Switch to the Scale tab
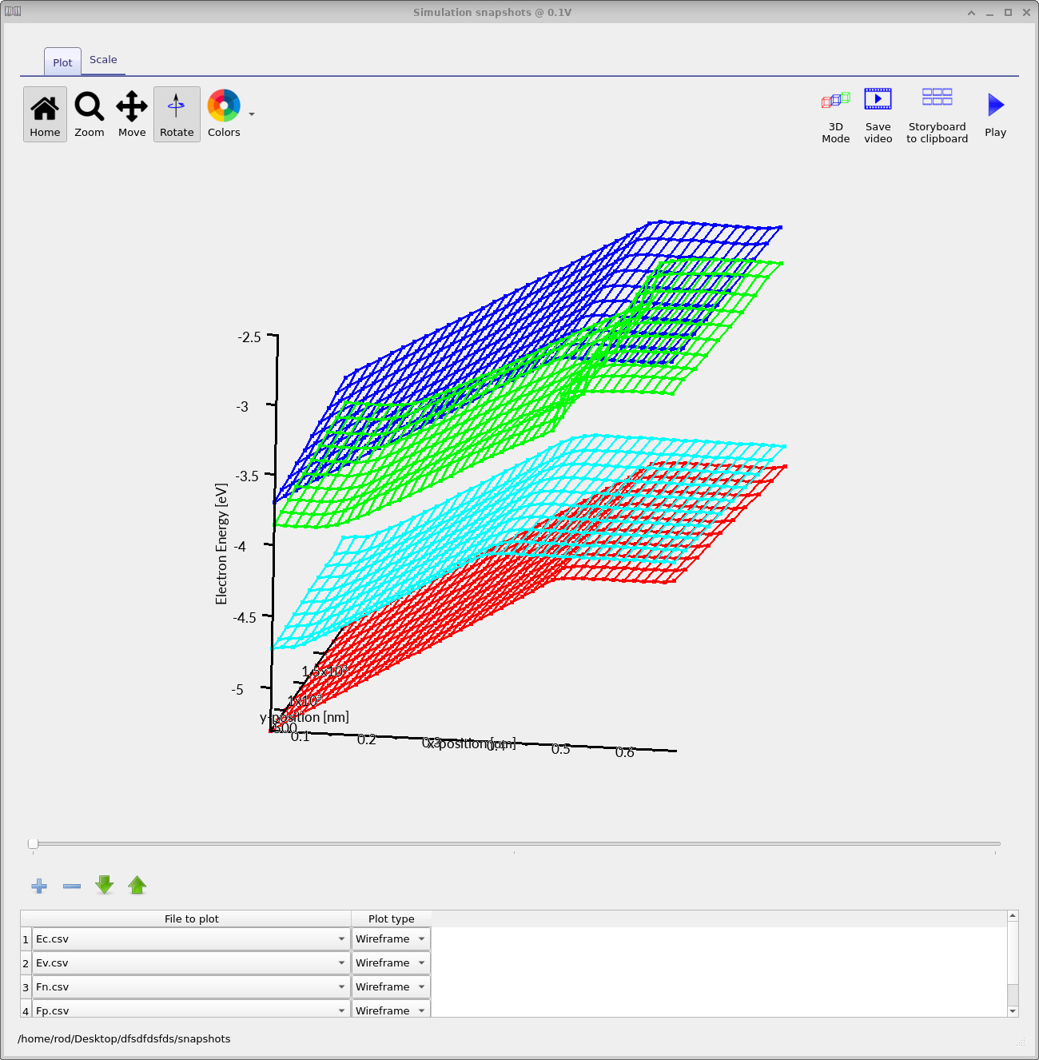The image size is (1039, 1060). pyautogui.click(x=103, y=60)
